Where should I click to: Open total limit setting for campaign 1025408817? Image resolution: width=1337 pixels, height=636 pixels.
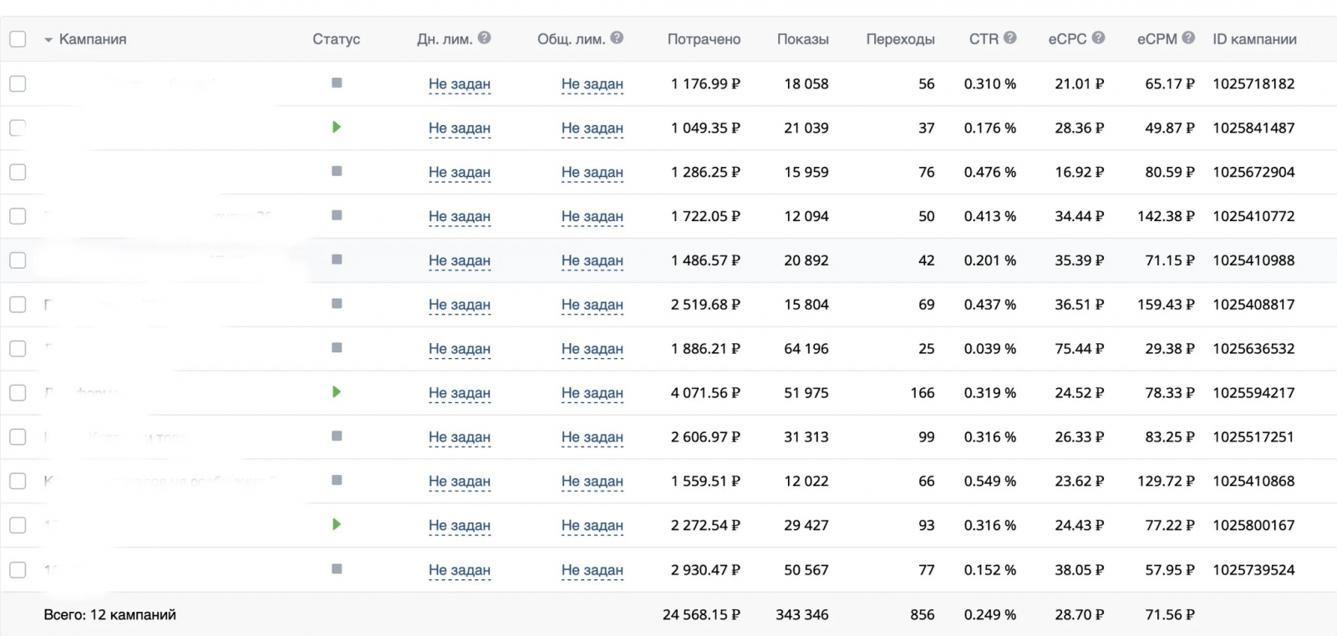592,305
